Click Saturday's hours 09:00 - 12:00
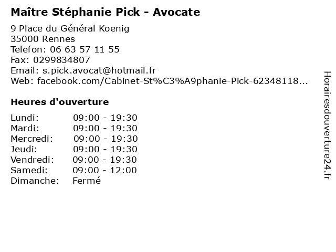Image resolution: width=336 pixels, height=252 pixels. (x=104, y=170)
